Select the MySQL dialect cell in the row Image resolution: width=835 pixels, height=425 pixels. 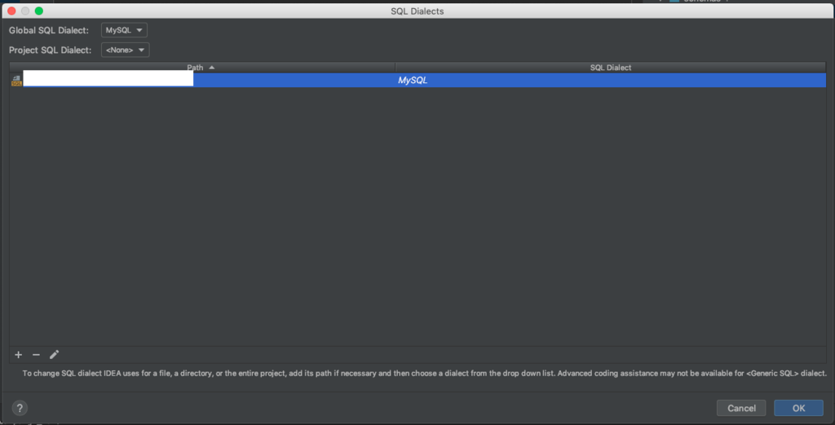[611, 81]
